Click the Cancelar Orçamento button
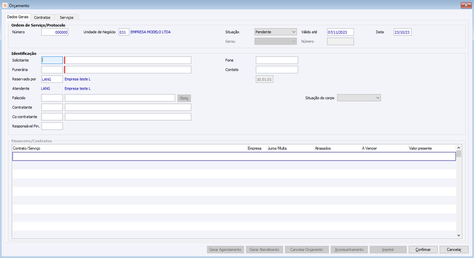Viewport: 474px width, 258px height. pos(306,250)
